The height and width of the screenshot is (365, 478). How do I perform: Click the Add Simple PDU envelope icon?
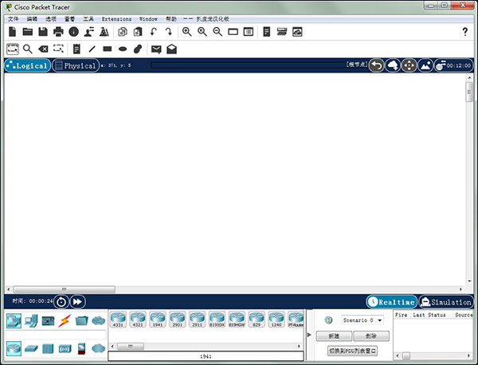156,49
